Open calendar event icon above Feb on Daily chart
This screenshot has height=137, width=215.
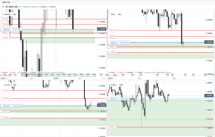click(x=141, y=75)
